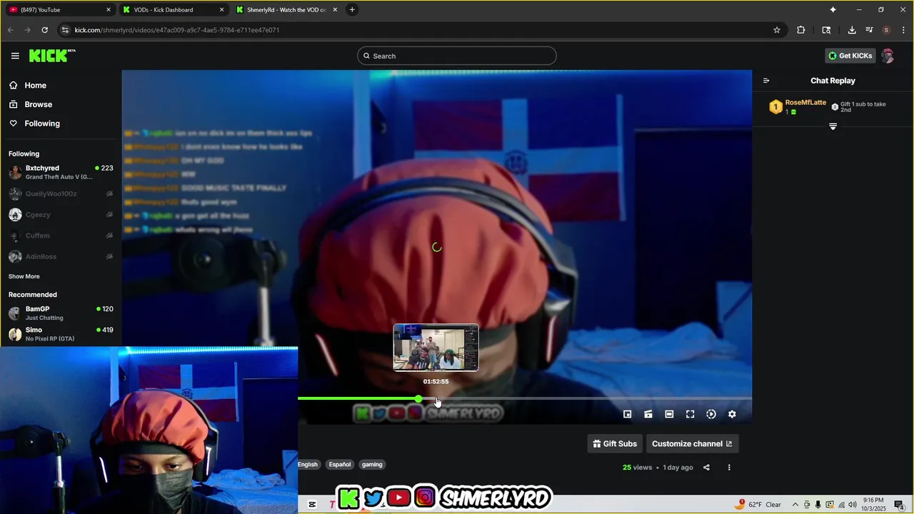Click the Gemini sparkle icon
Image resolution: width=914 pixels, height=514 pixels.
(833, 10)
